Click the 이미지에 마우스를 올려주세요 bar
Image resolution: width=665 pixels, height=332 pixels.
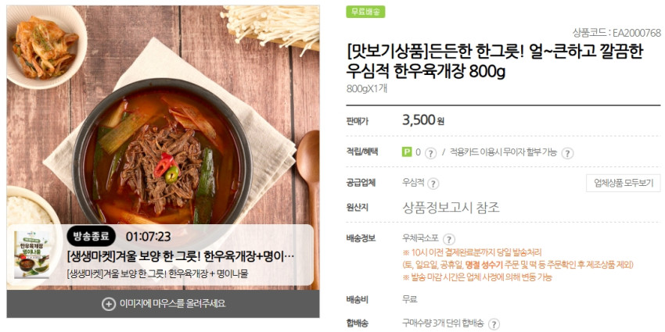163,304
